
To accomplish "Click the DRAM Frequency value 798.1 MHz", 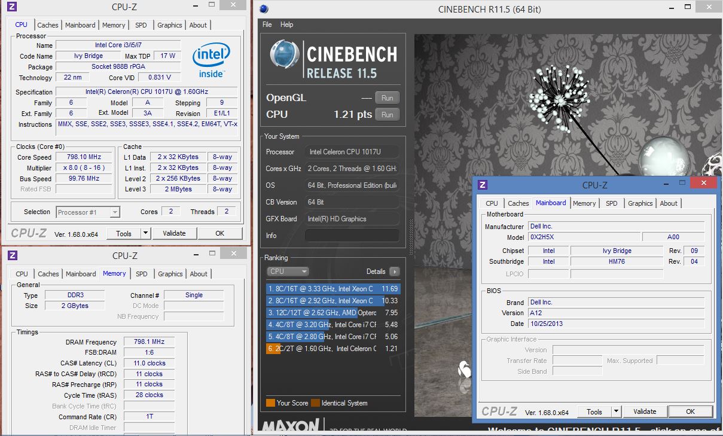I will [149, 342].
